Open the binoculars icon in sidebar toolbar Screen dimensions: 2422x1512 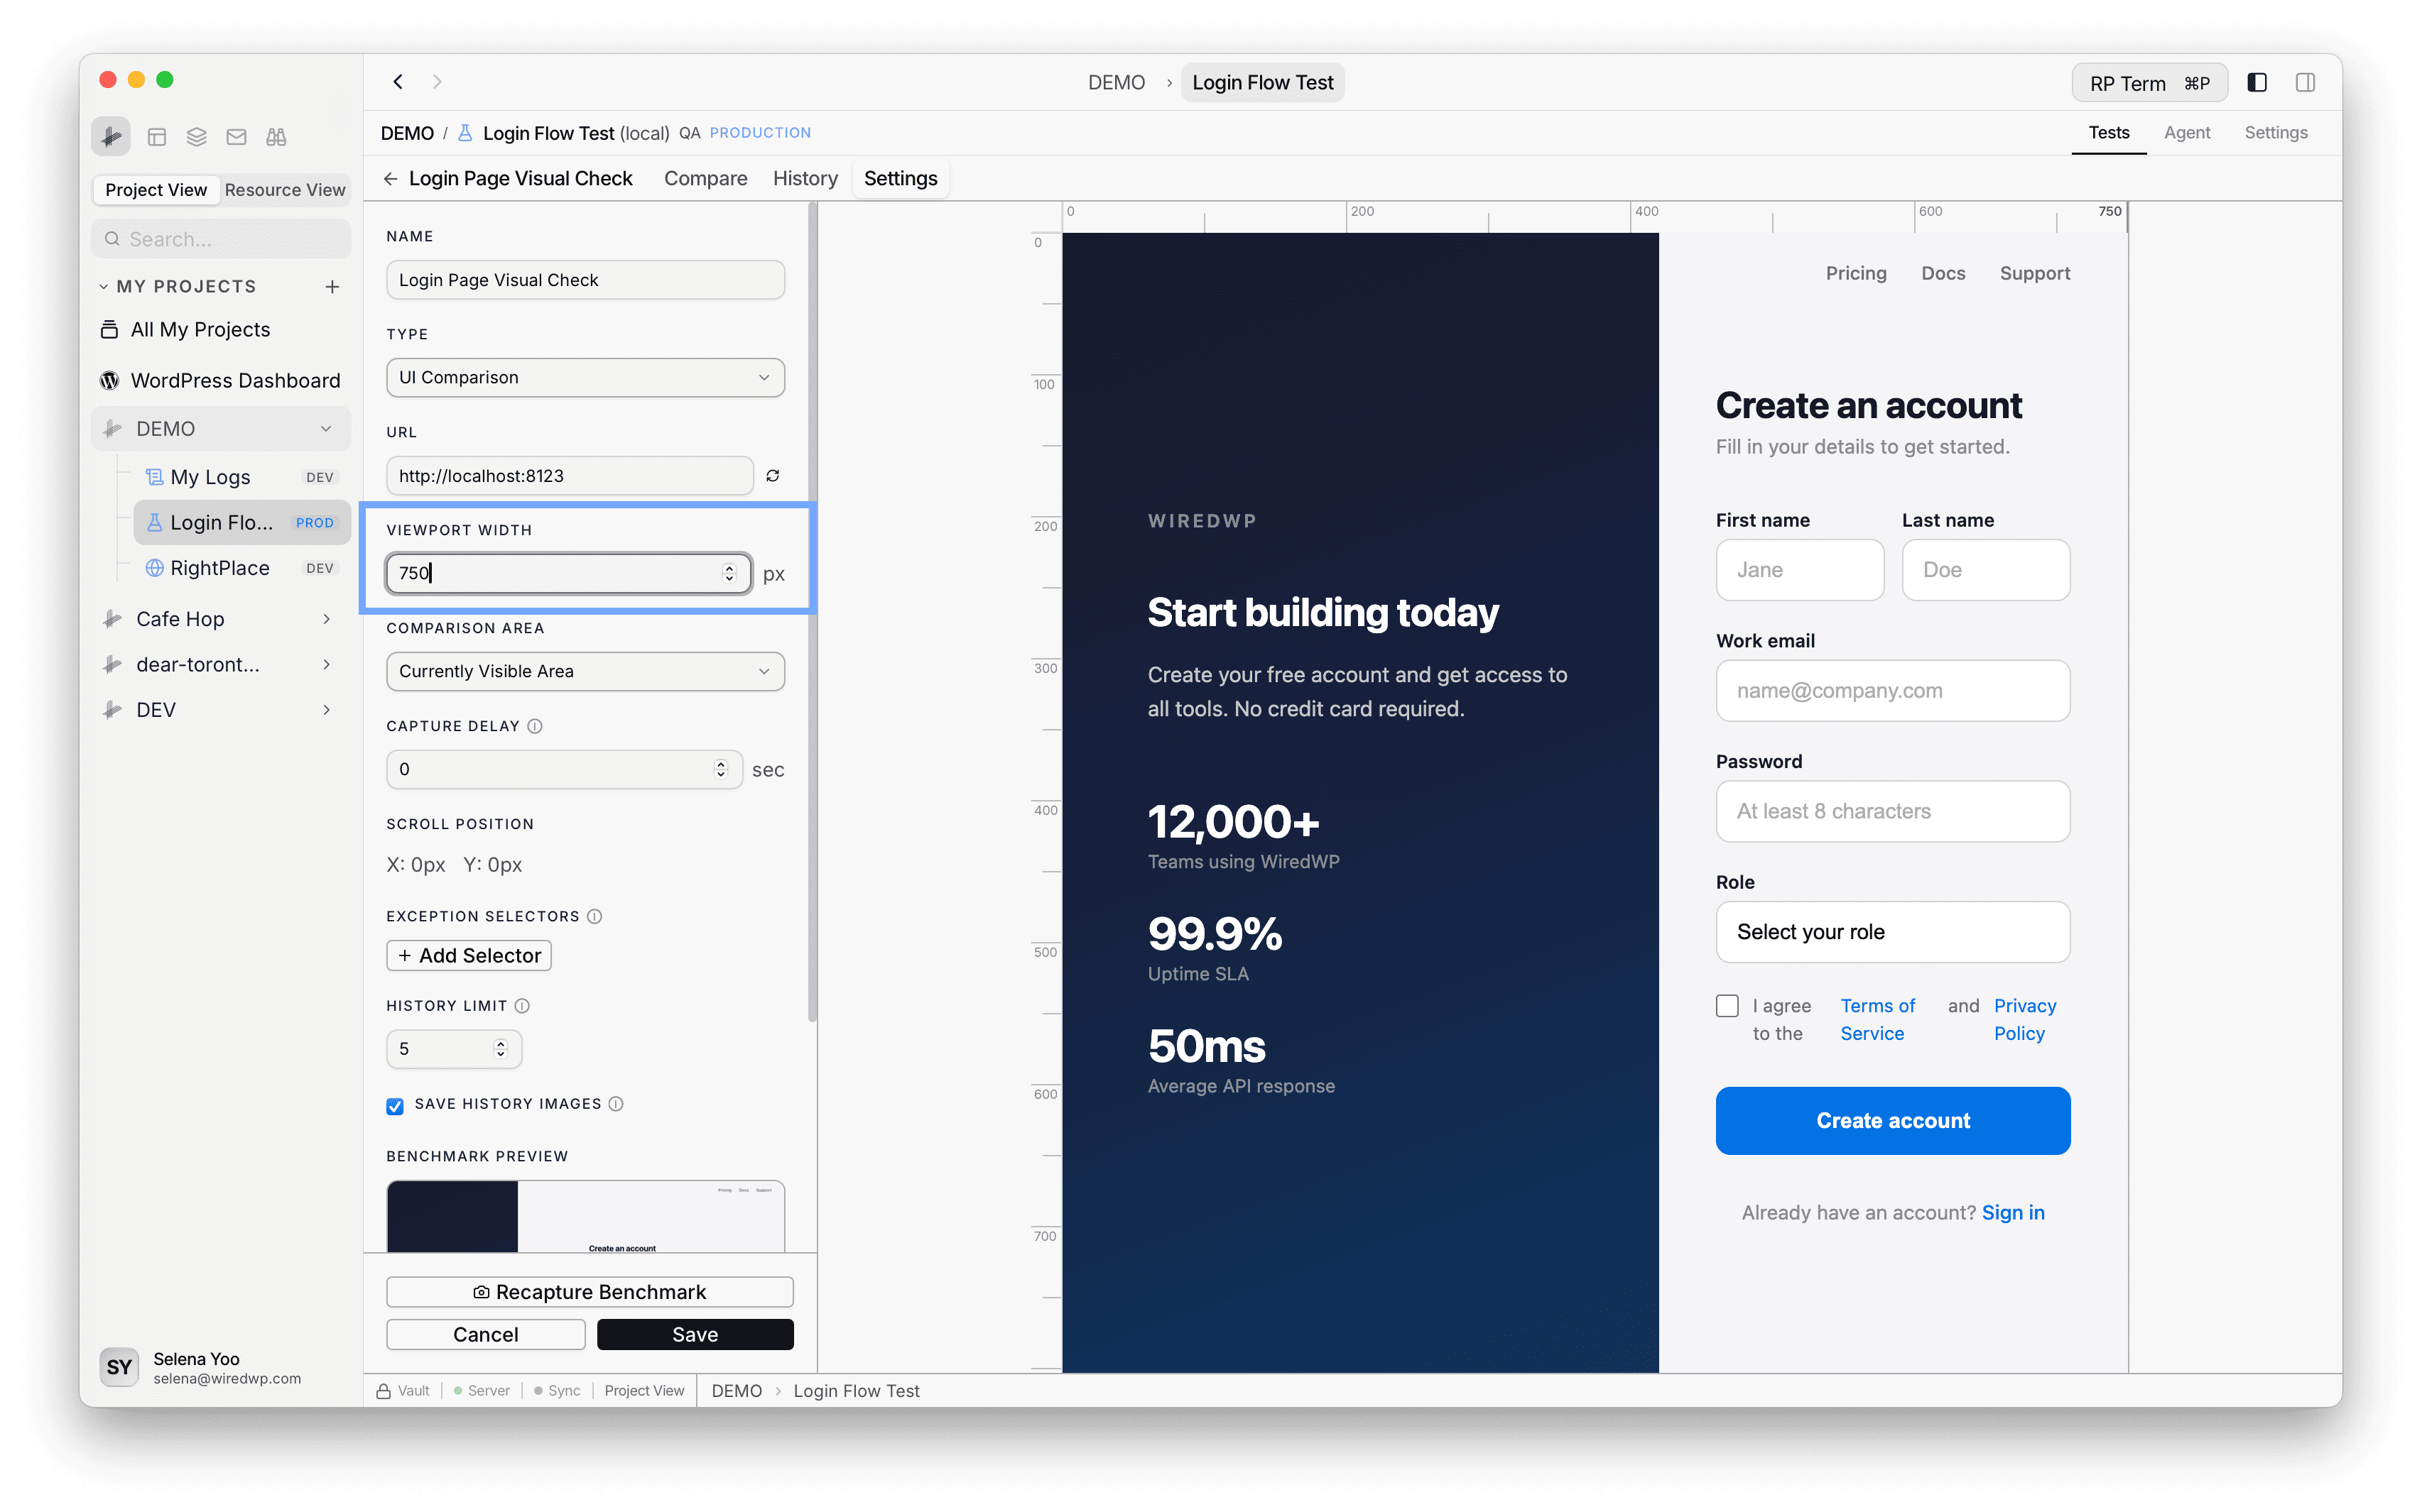pos(276,137)
